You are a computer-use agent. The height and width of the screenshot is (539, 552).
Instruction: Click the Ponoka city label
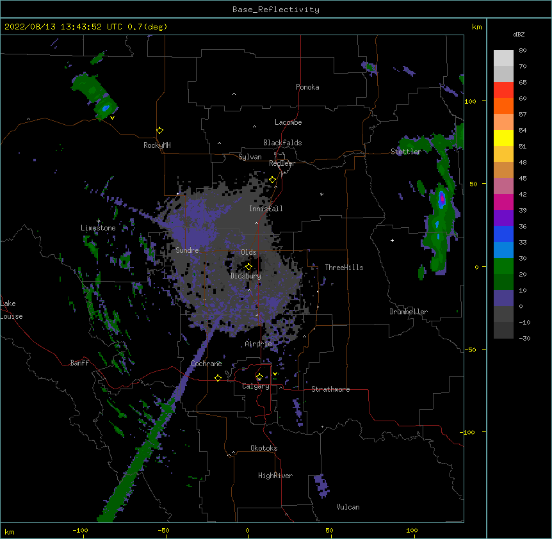tap(307, 87)
